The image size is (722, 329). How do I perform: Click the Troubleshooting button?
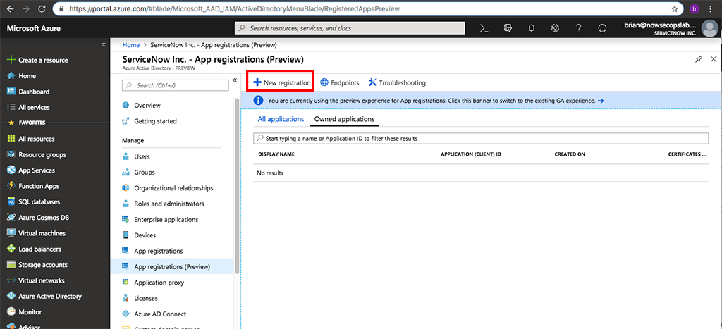[397, 83]
